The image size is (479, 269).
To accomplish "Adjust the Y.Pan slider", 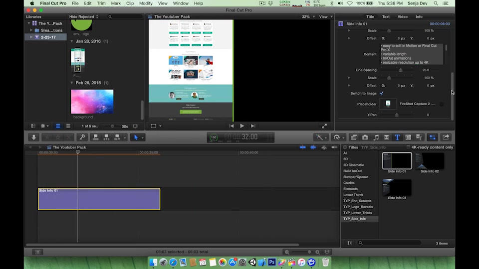I will coord(397,115).
